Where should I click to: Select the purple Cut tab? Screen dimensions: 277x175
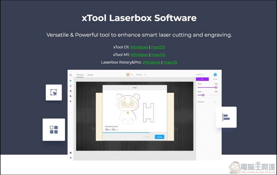click(202, 79)
